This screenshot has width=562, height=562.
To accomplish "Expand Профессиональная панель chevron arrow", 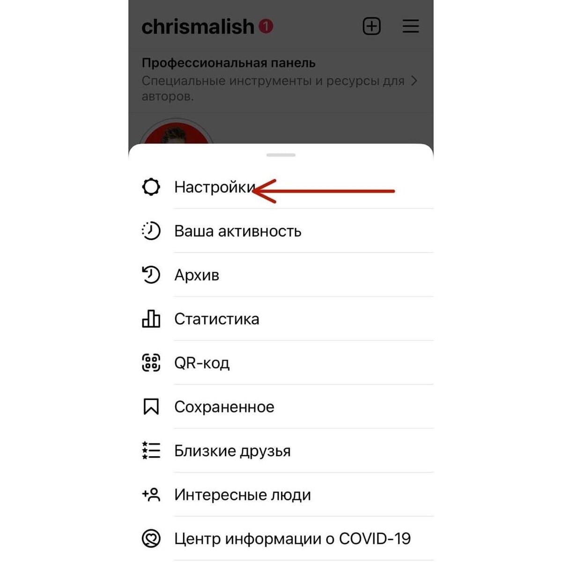I will coord(414,81).
